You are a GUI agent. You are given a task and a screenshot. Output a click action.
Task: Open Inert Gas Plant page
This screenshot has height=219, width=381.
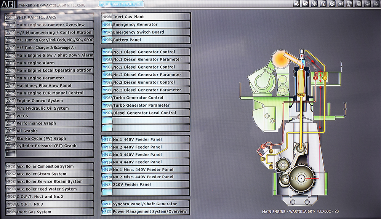146,17
